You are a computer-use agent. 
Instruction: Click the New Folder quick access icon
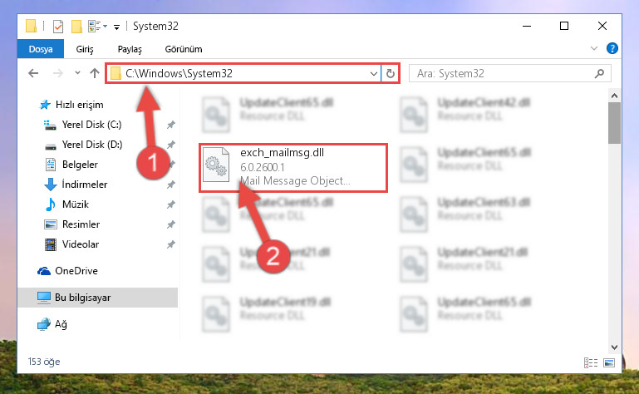(x=76, y=27)
